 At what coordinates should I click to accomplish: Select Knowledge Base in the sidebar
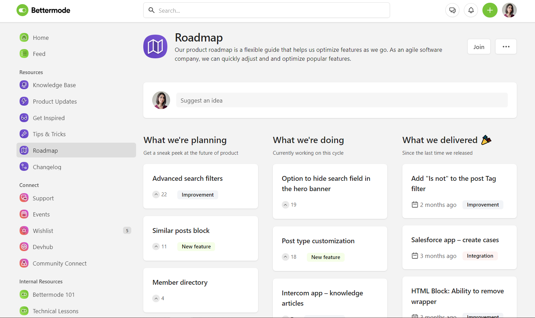tap(54, 85)
